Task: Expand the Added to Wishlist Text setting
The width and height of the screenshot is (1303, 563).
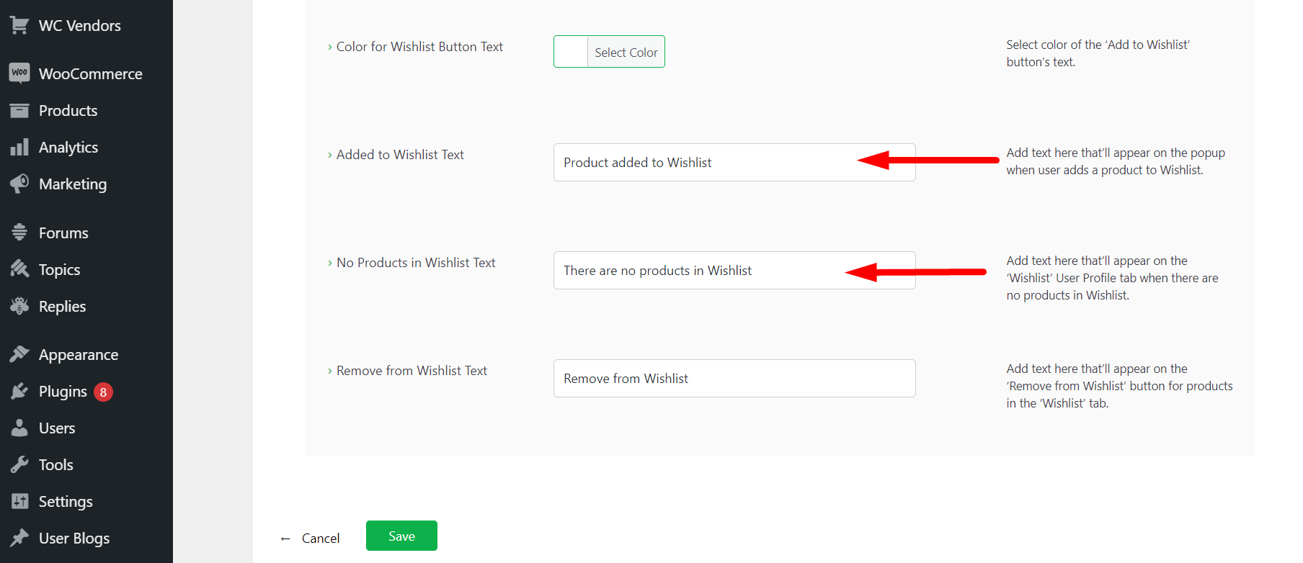Action: 329,154
